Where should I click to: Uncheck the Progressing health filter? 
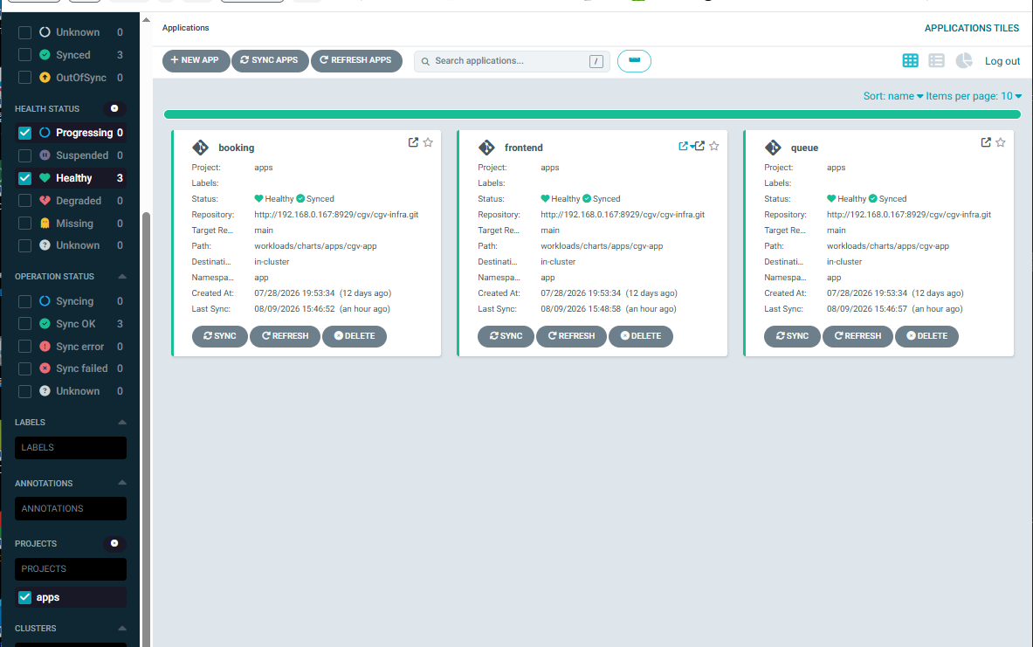[x=25, y=133]
